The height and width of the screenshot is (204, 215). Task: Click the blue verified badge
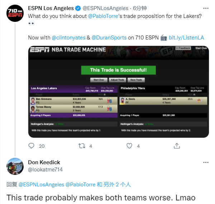coord(78,8)
